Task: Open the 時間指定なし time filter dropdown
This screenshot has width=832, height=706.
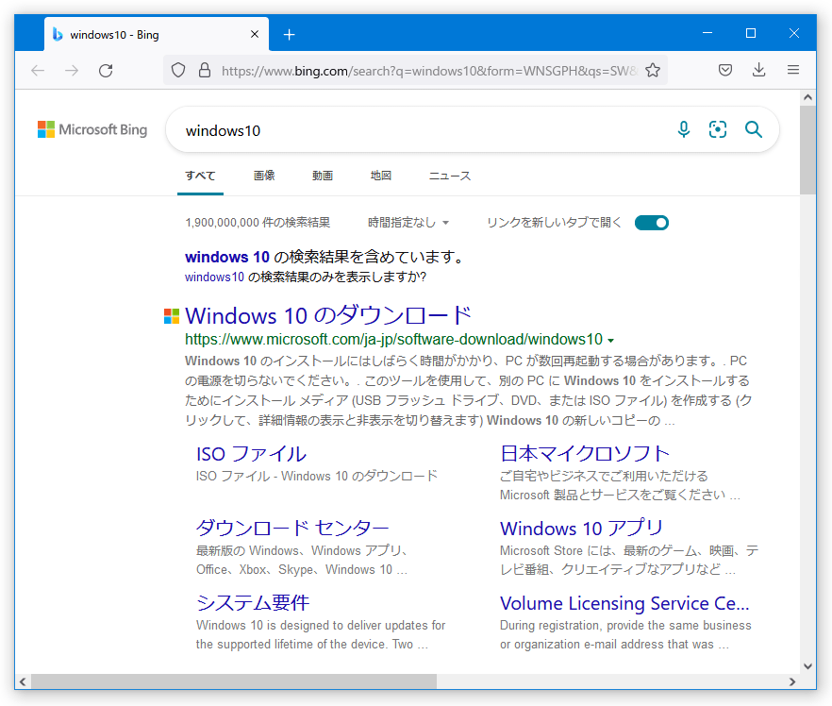Action: tap(408, 223)
